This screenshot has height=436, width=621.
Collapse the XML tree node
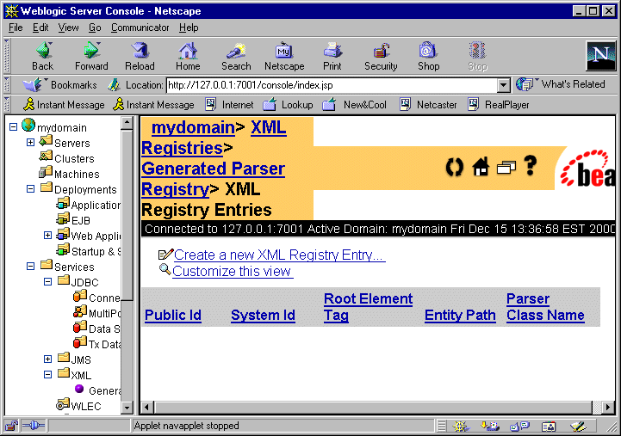pos(47,375)
